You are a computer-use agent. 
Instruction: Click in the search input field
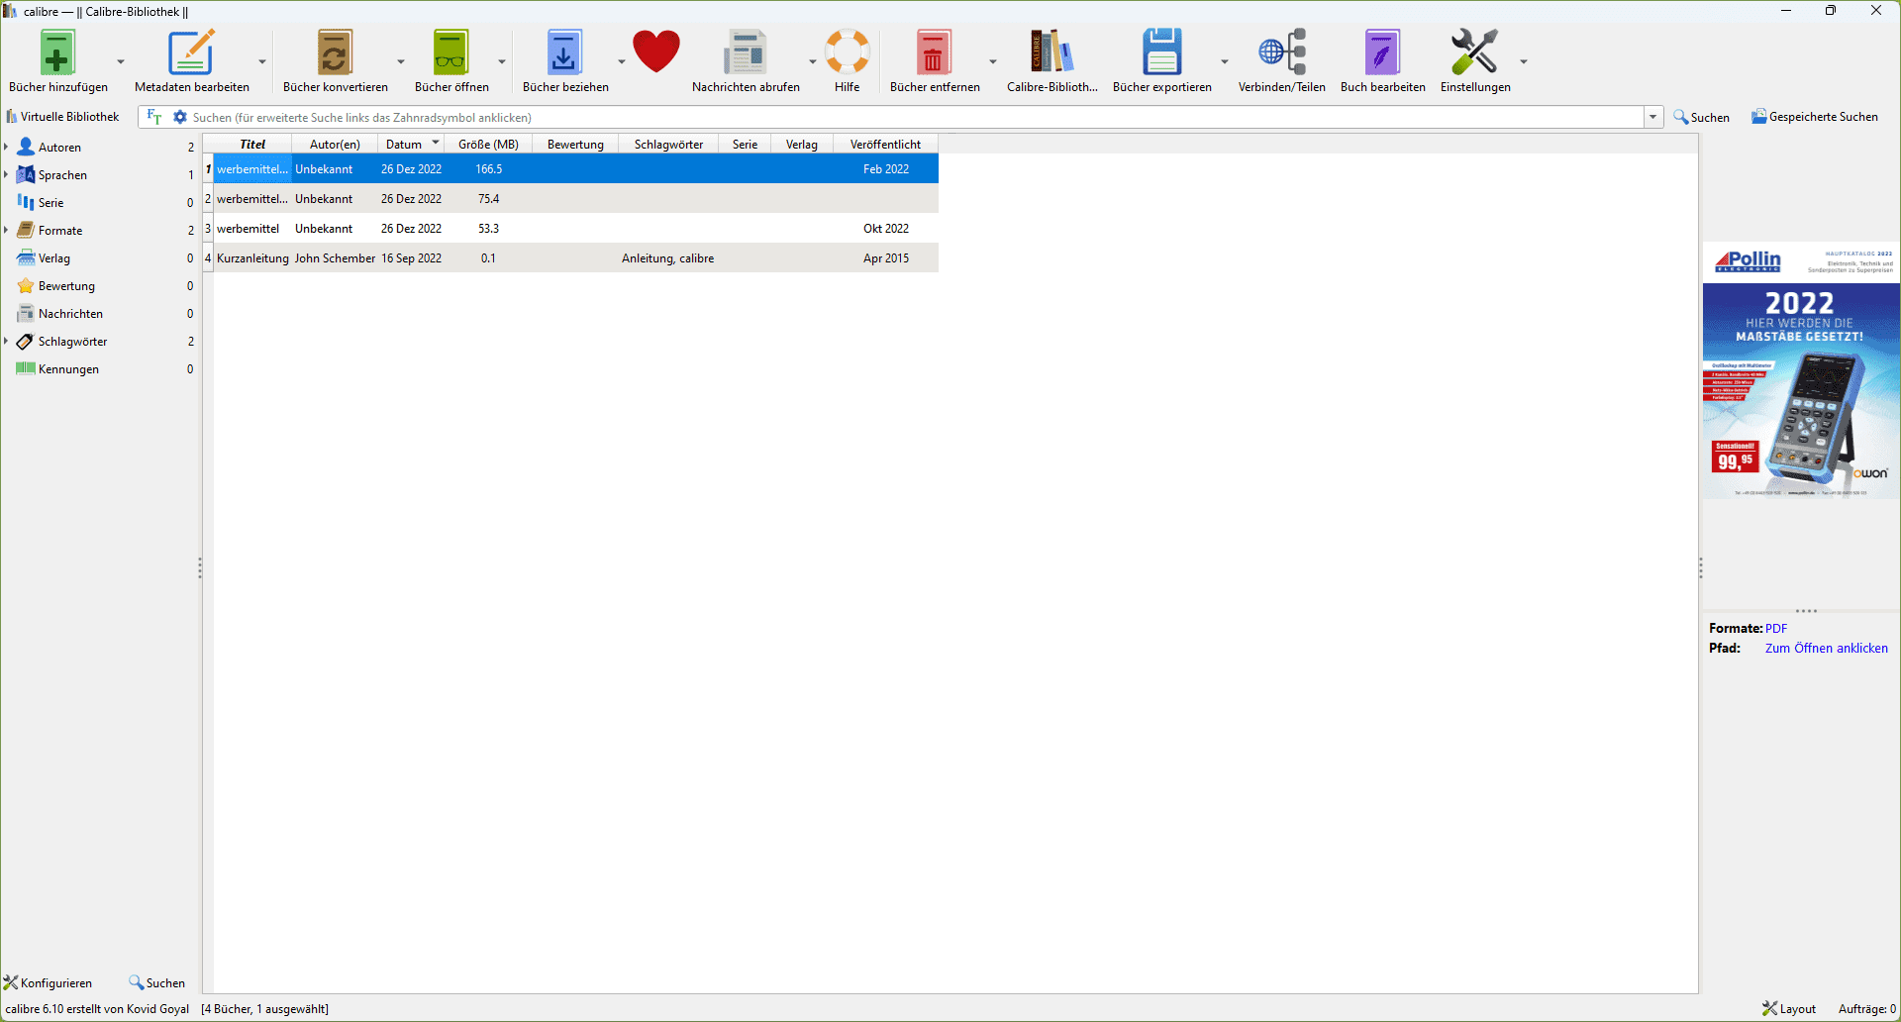coord(916,117)
